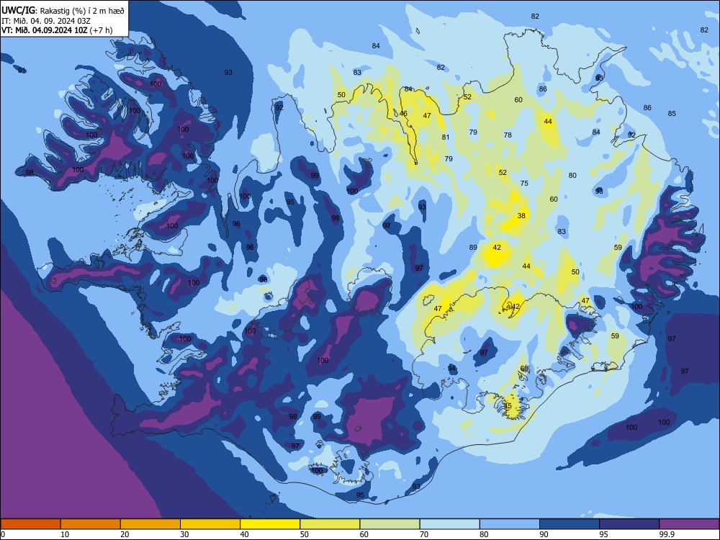The width and height of the screenshot is (720, 540).
Task: Click the orange 10–20 legend swatch
Action: [91, 524]
